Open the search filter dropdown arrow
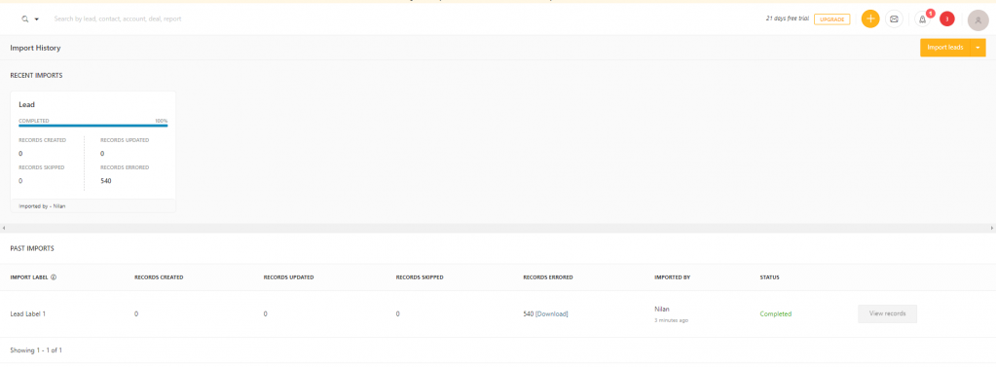Viewport: 996px width, 367px height. point(37,19)
